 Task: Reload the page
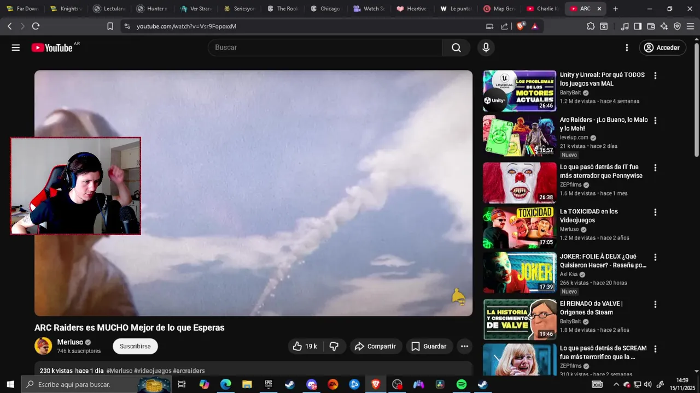tap(36, 26)
